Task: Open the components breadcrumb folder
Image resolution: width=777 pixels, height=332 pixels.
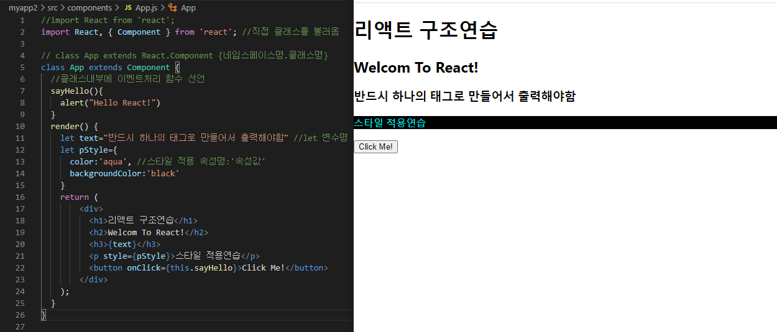Action: coord(90,7)
